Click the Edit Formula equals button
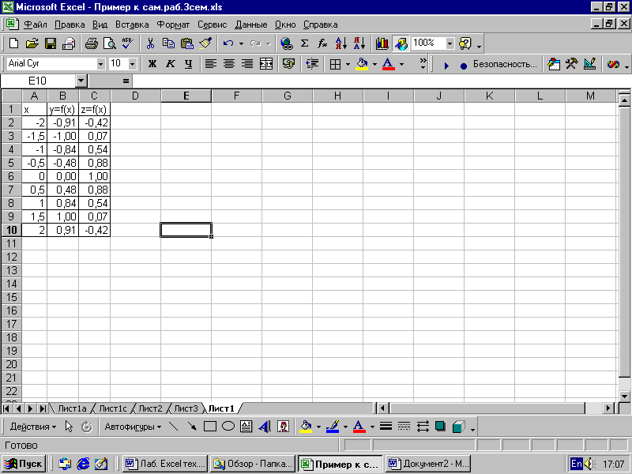 pos(126,81)
